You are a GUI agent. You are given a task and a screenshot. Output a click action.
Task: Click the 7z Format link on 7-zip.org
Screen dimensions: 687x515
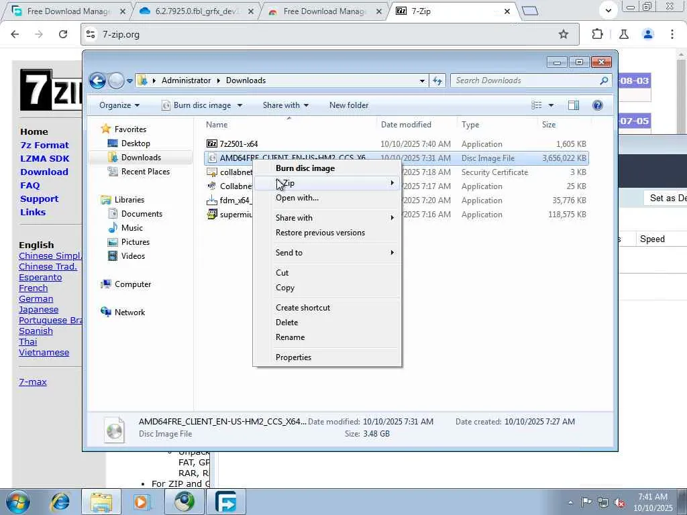44,145
